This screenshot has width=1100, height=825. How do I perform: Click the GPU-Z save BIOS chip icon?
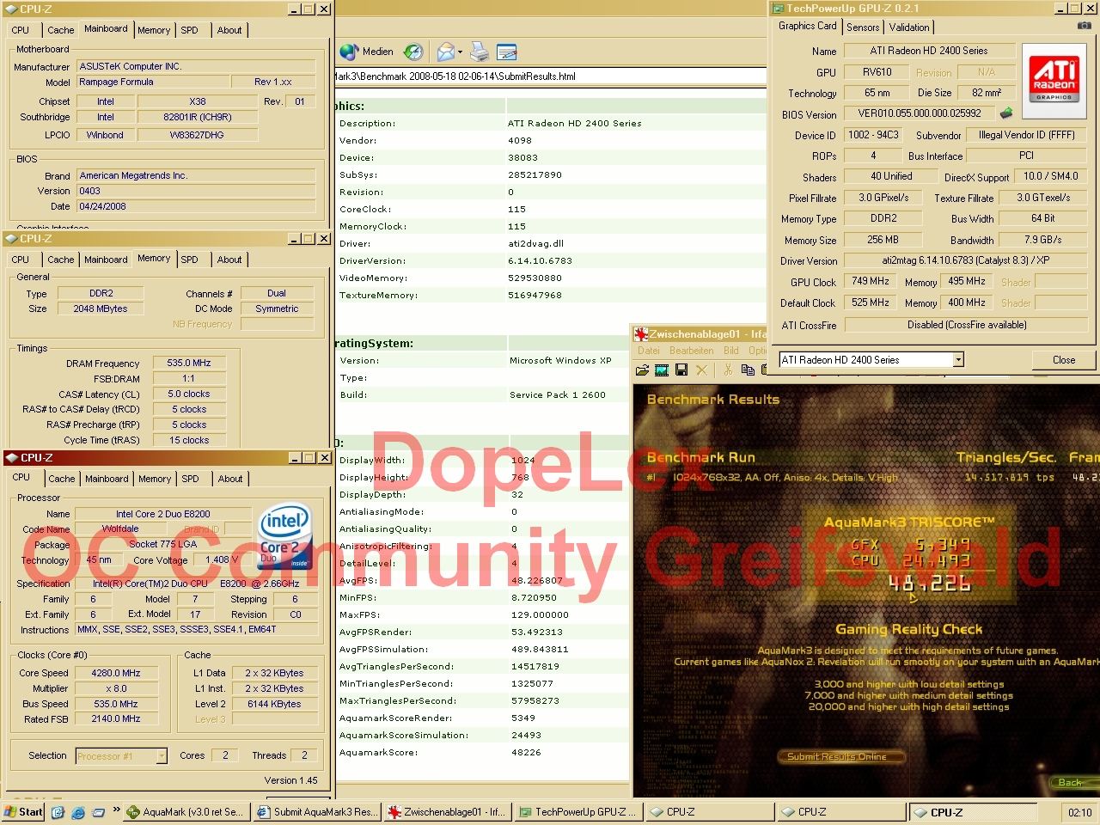pyautogui.click(x=1006, y=113)
